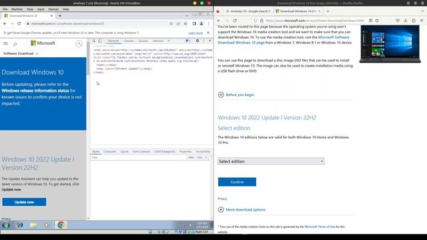Click the Microsoft logo in Chrome page
427x240 pixels.
point(43,43)
